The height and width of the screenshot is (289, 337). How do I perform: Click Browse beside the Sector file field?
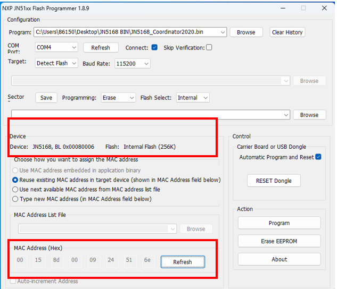coord(309,115)
